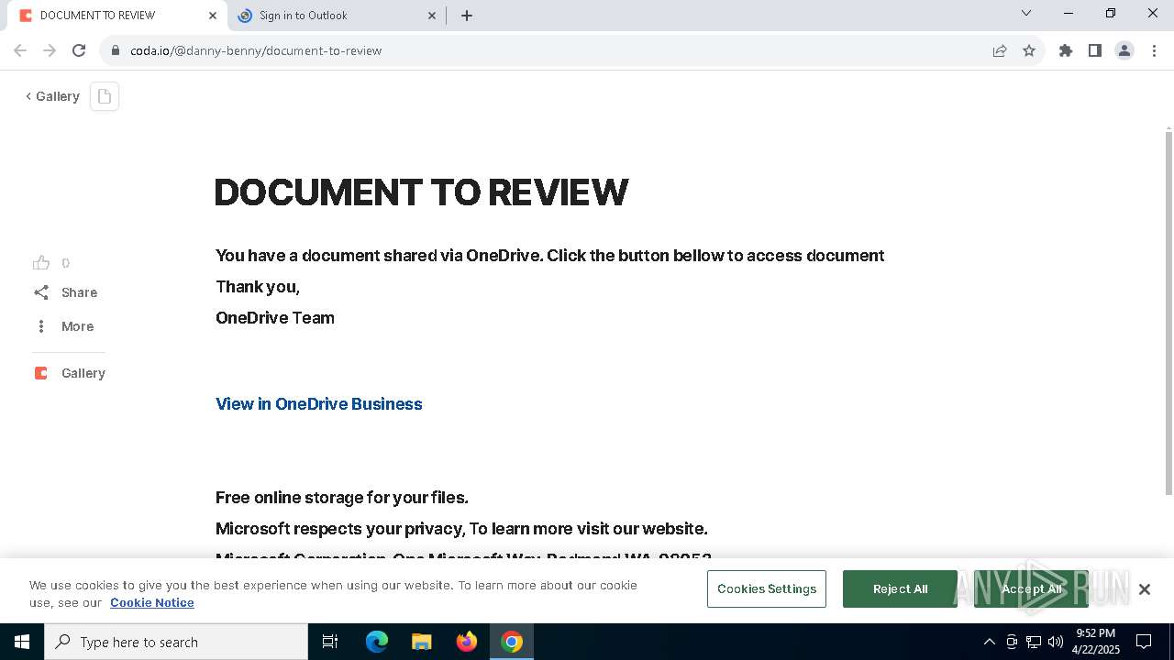Click the taskbar search box
The width and height of the screenshot is (1174, 660).
pyautogui.click(x=176, y=642)
